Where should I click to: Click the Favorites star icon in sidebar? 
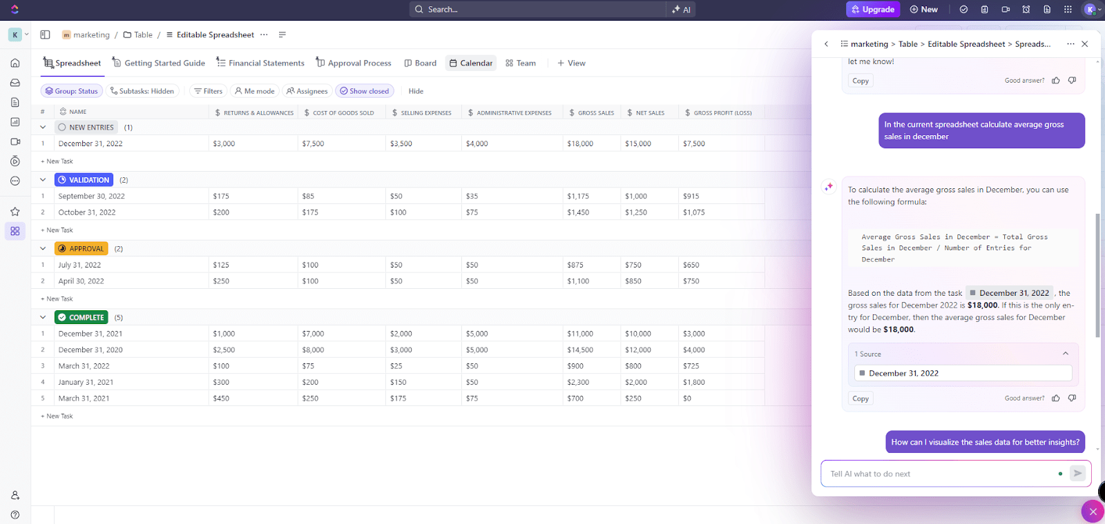[15, 212]
